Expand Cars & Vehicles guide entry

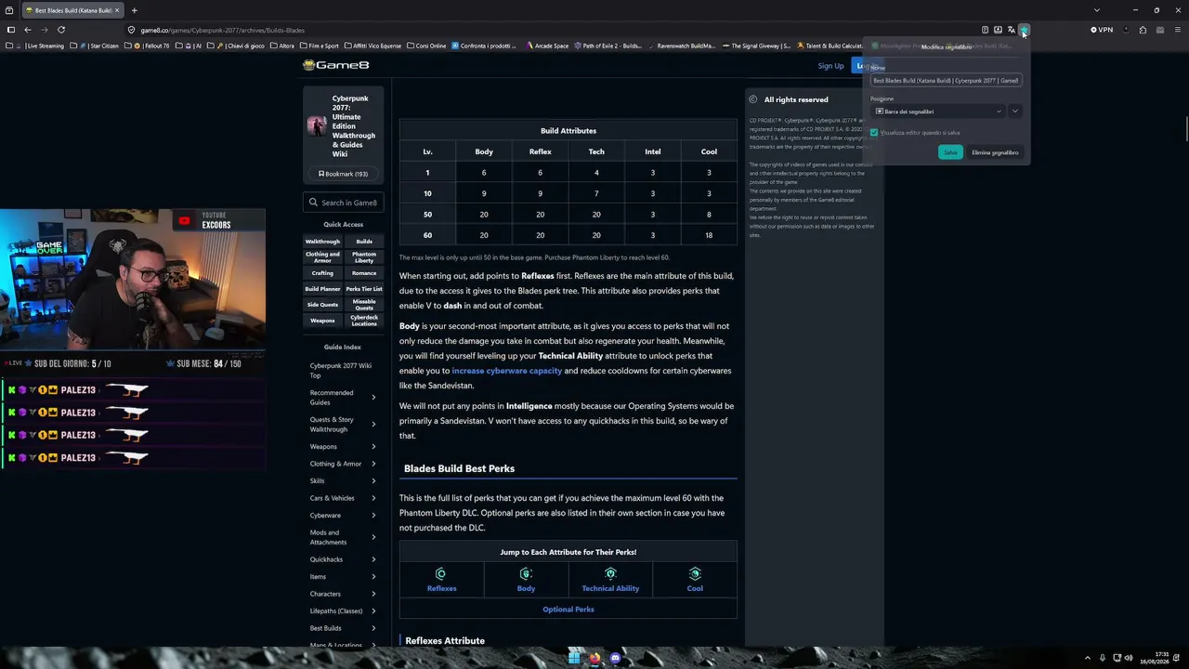[x=373, y=498]
